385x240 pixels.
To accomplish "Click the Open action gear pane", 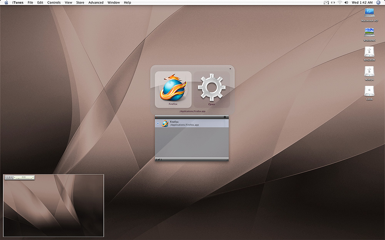I will click(212, 89).
